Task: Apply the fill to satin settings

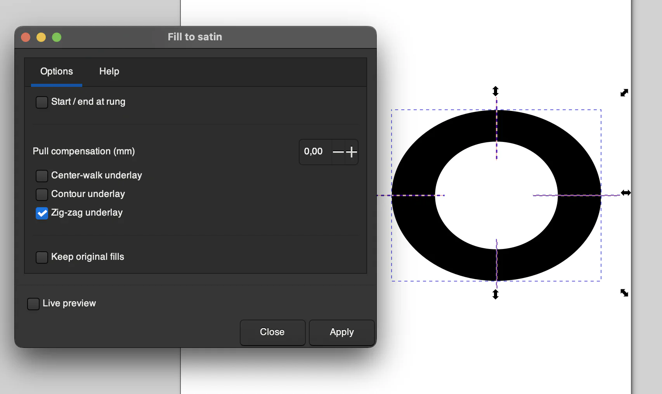Action: point(341,332)
